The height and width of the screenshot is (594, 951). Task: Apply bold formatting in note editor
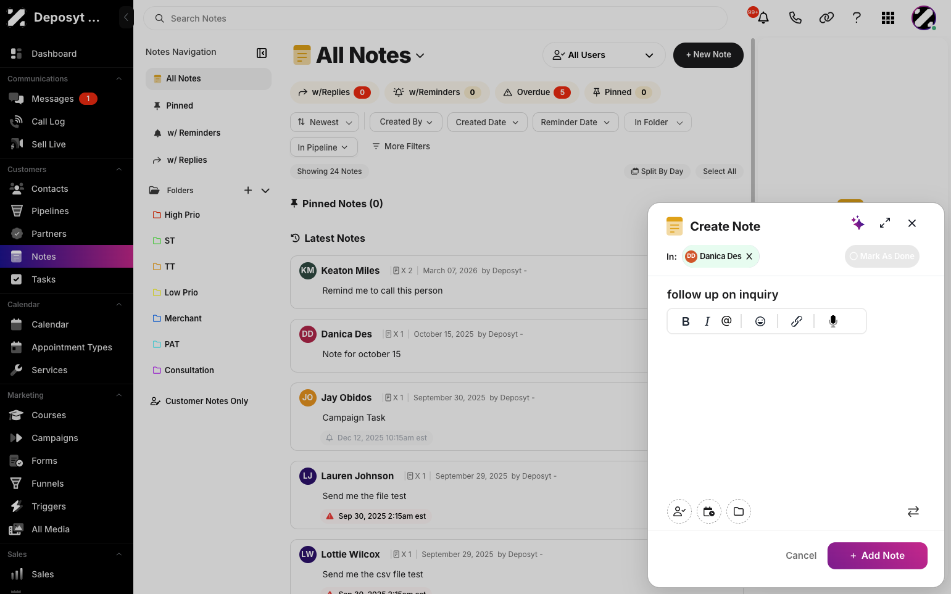coord(686,321)
